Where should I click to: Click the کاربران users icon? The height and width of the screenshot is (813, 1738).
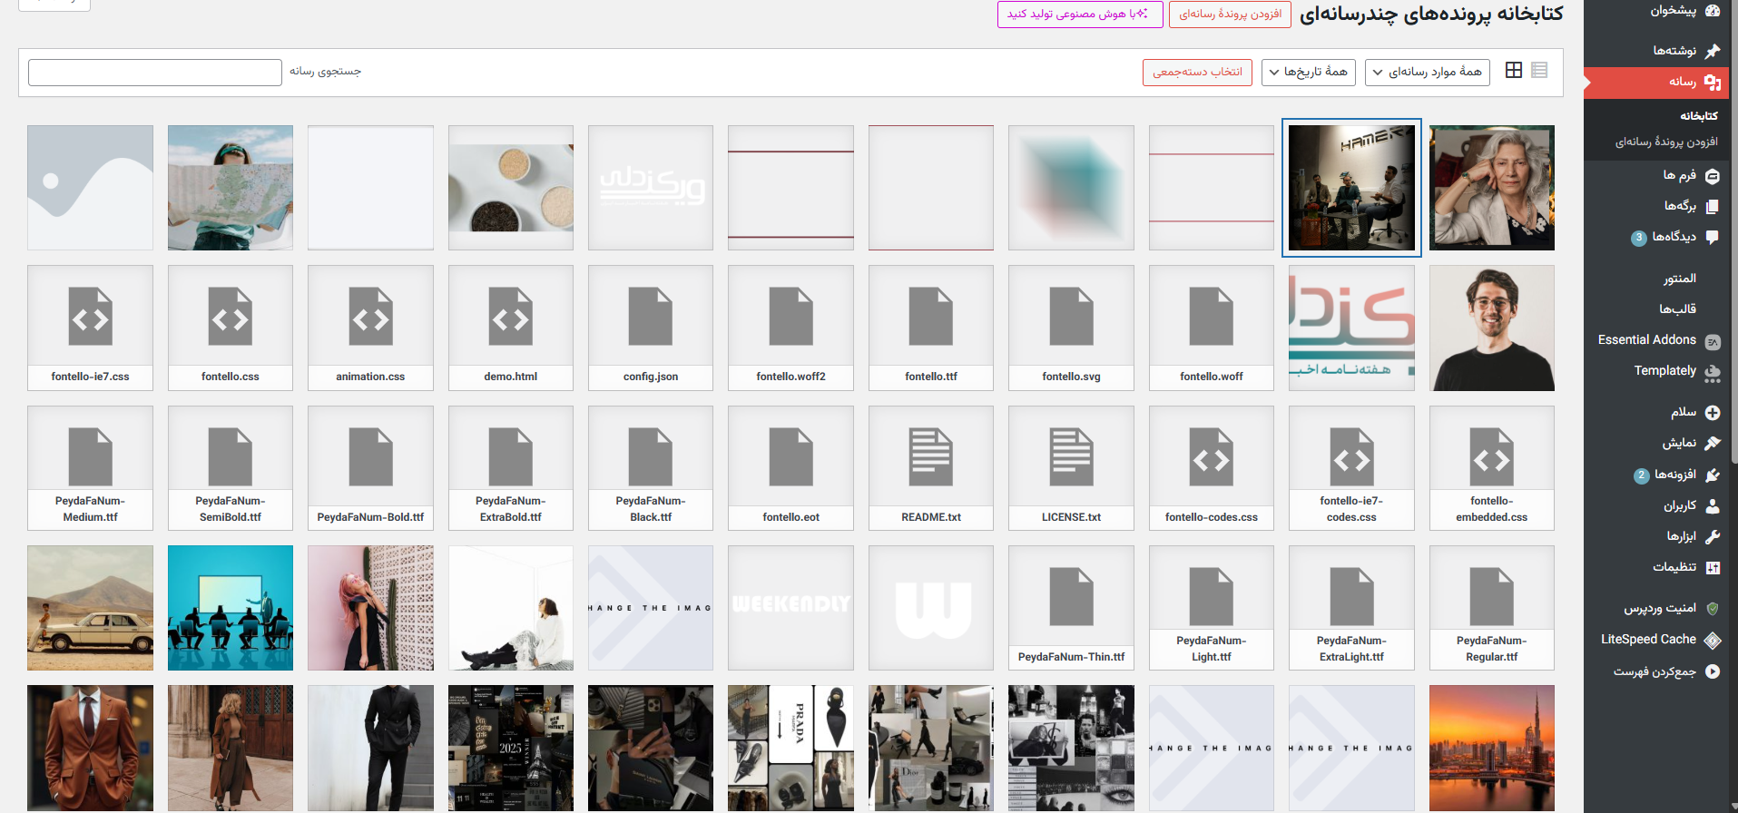pos(1713,505)
